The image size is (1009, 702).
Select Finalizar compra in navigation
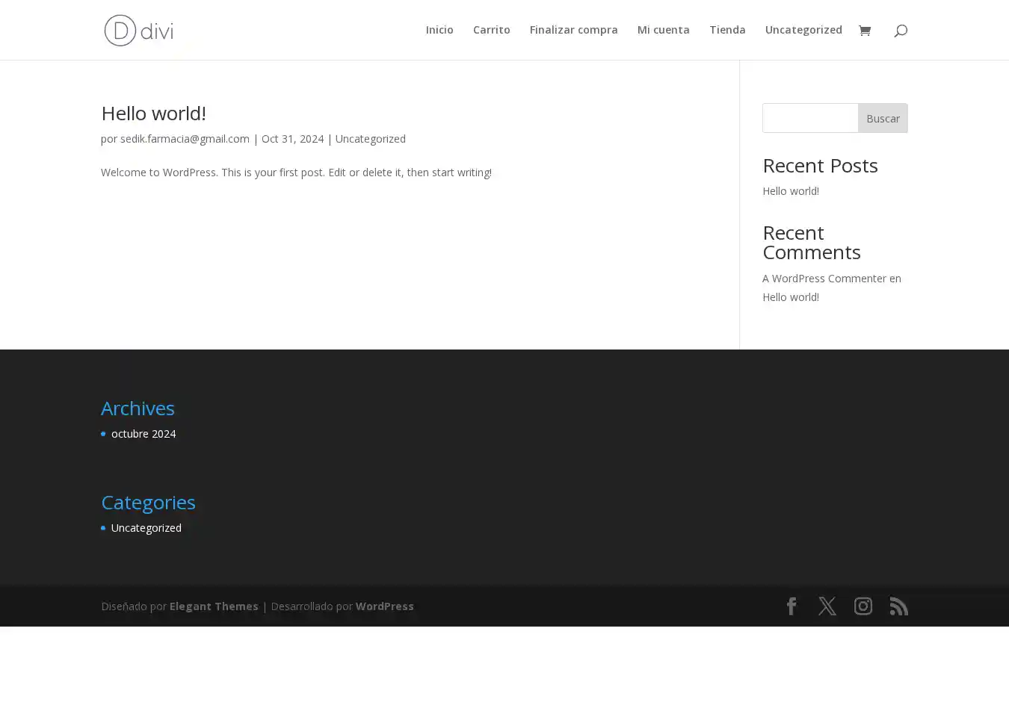[x=573, y=30]
